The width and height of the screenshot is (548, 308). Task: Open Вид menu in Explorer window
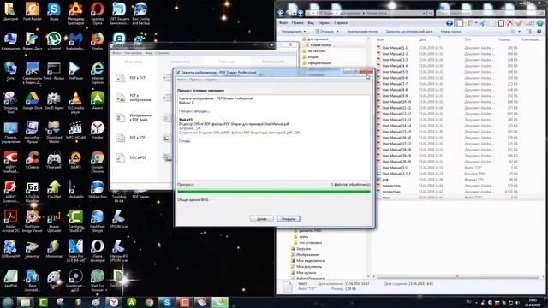[x=311, y=23]
